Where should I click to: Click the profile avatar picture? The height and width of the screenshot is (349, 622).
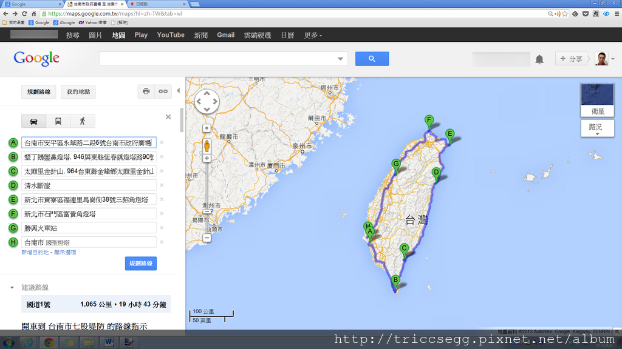pyautogui.click(x=601, y=59)
